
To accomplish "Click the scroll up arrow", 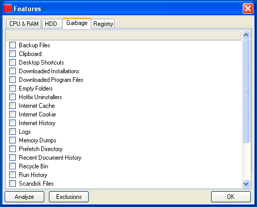I will [x=246, y=35].
